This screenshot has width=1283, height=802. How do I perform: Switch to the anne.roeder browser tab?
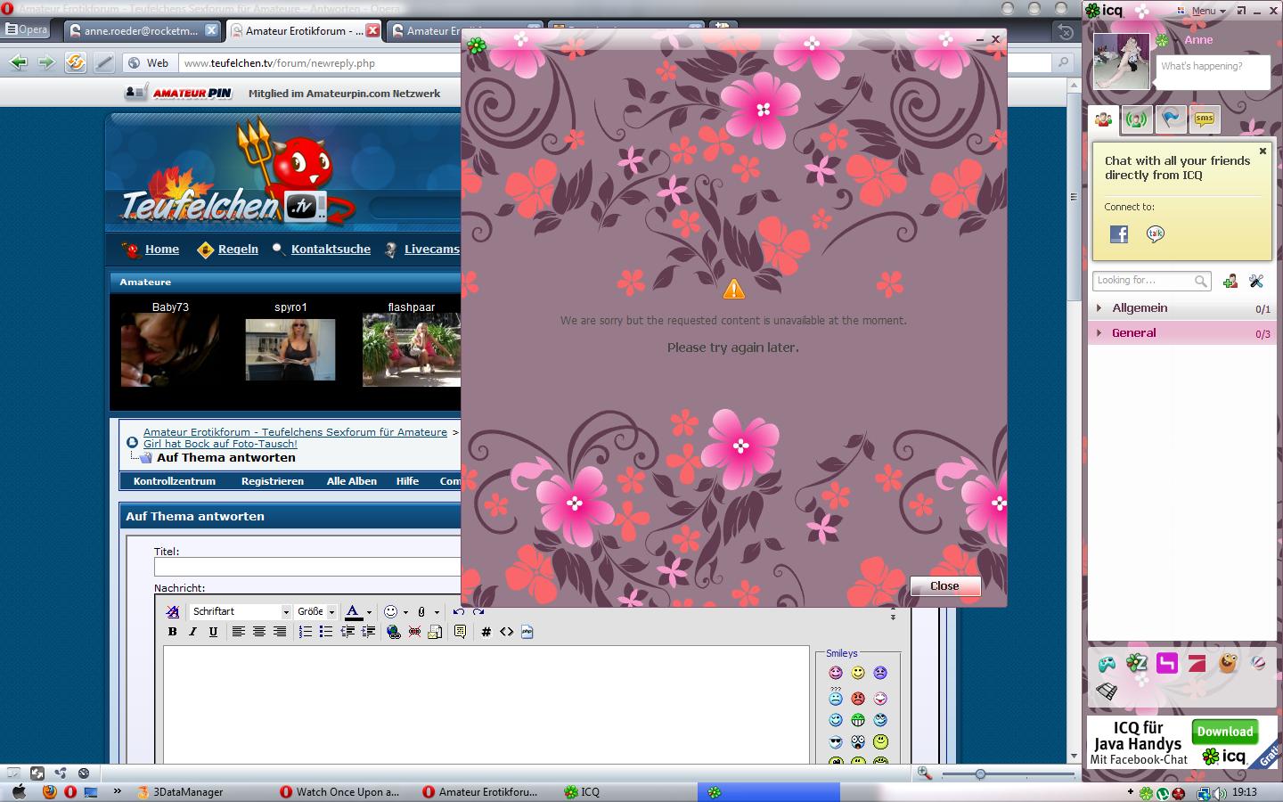point(141,30)
